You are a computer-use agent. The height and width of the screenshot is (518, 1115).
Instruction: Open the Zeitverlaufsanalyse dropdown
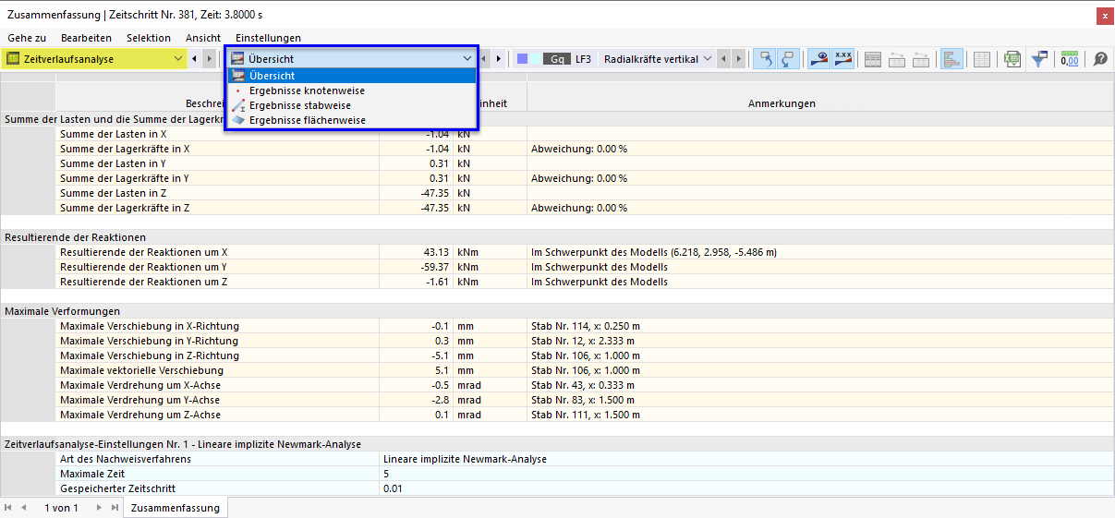94,59
